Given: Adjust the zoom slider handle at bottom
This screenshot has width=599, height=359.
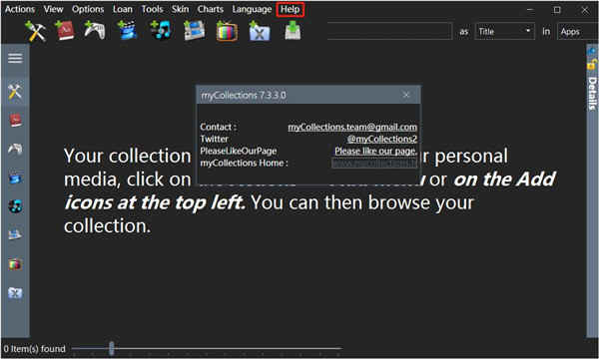Looking at the screenshot, I should coord(111,348).
